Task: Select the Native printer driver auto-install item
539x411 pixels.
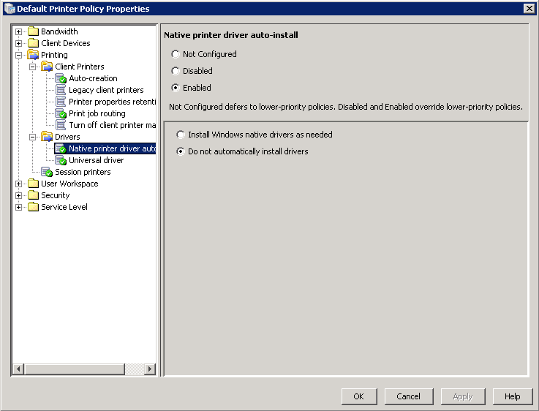Action: [x=112, y=148]
